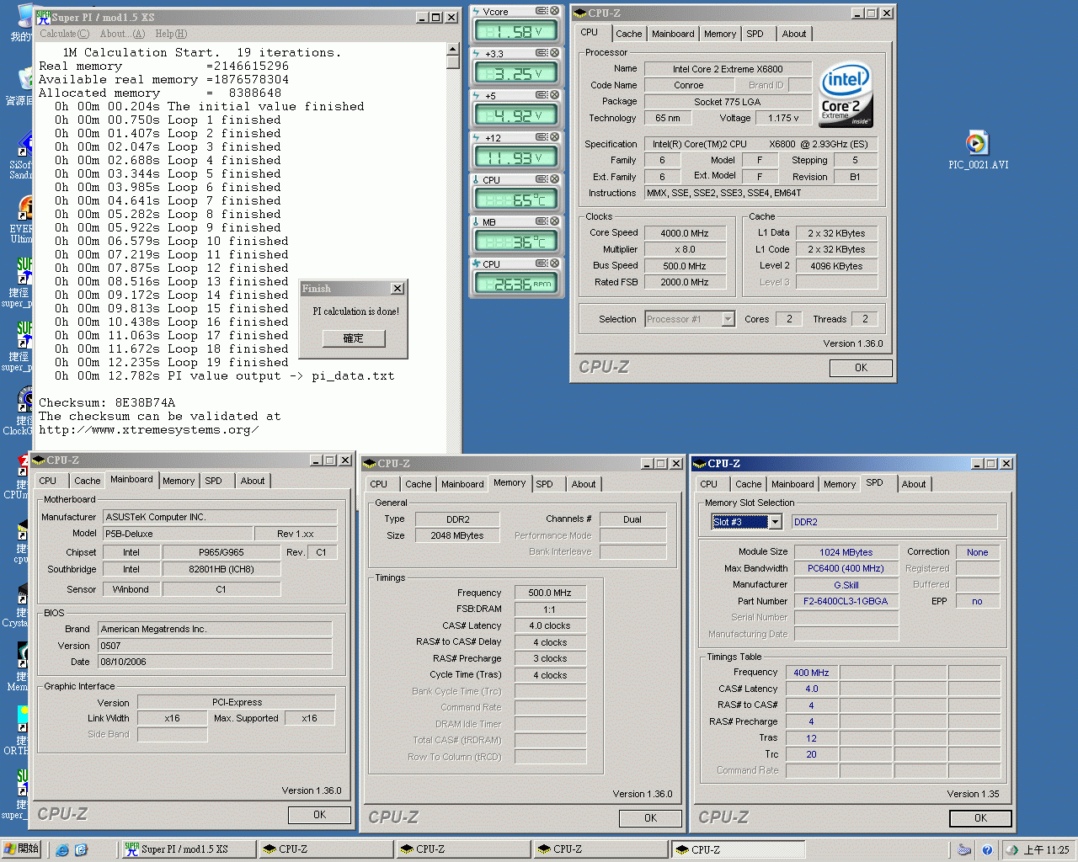
Task: Click OK in the CPU-Z SPD window
Action: pyautogui.click(x=980, y=818)
